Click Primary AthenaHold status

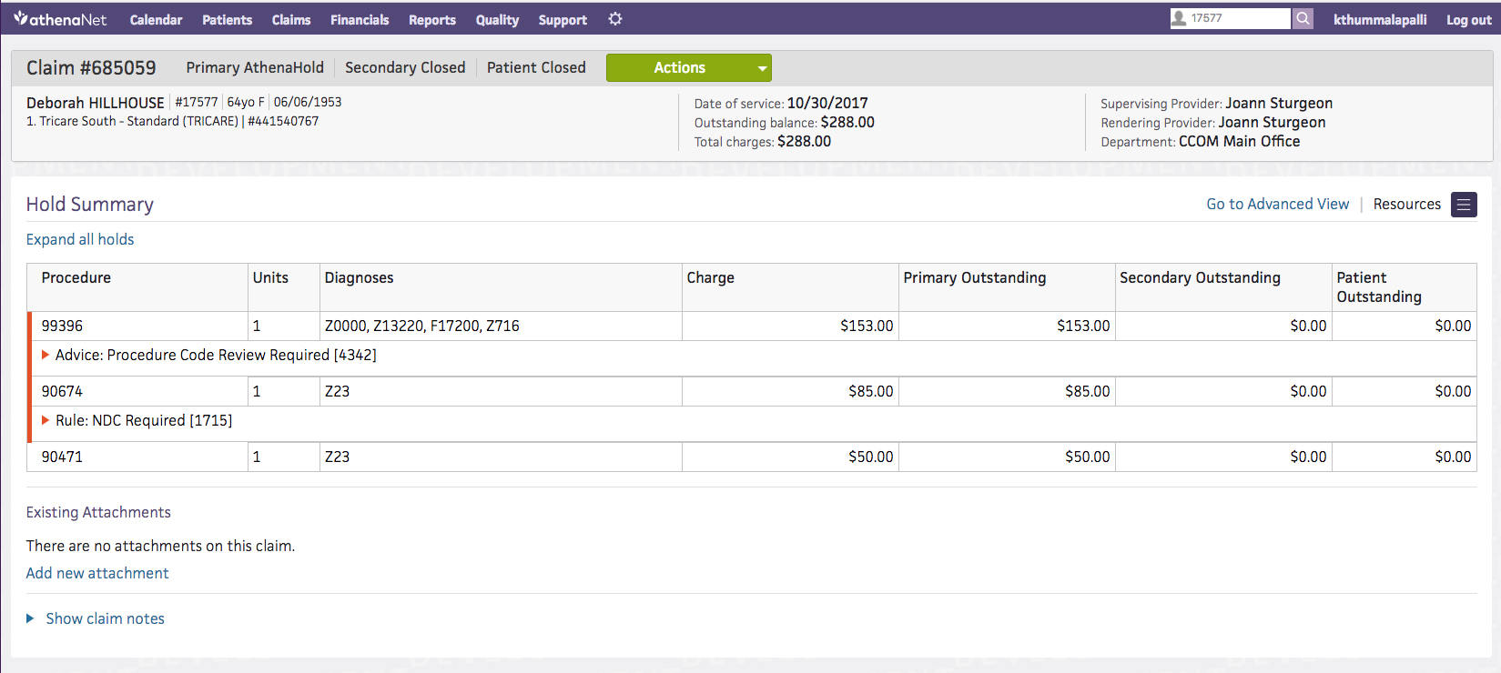(x=255, y=68)
